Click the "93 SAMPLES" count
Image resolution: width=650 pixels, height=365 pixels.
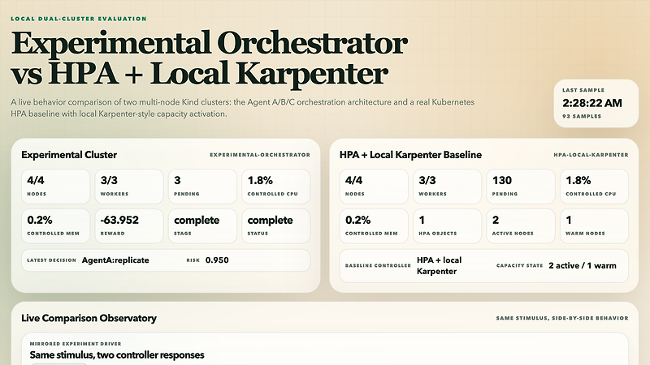click(x=582, y=116)
